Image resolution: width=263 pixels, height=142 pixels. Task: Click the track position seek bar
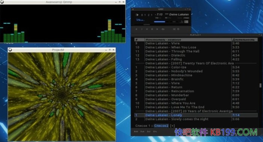click(161, 25)
